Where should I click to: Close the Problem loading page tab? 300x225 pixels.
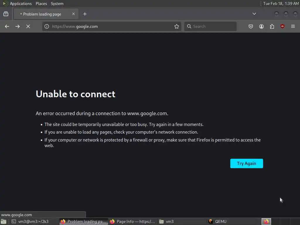[x=74, y=14]
